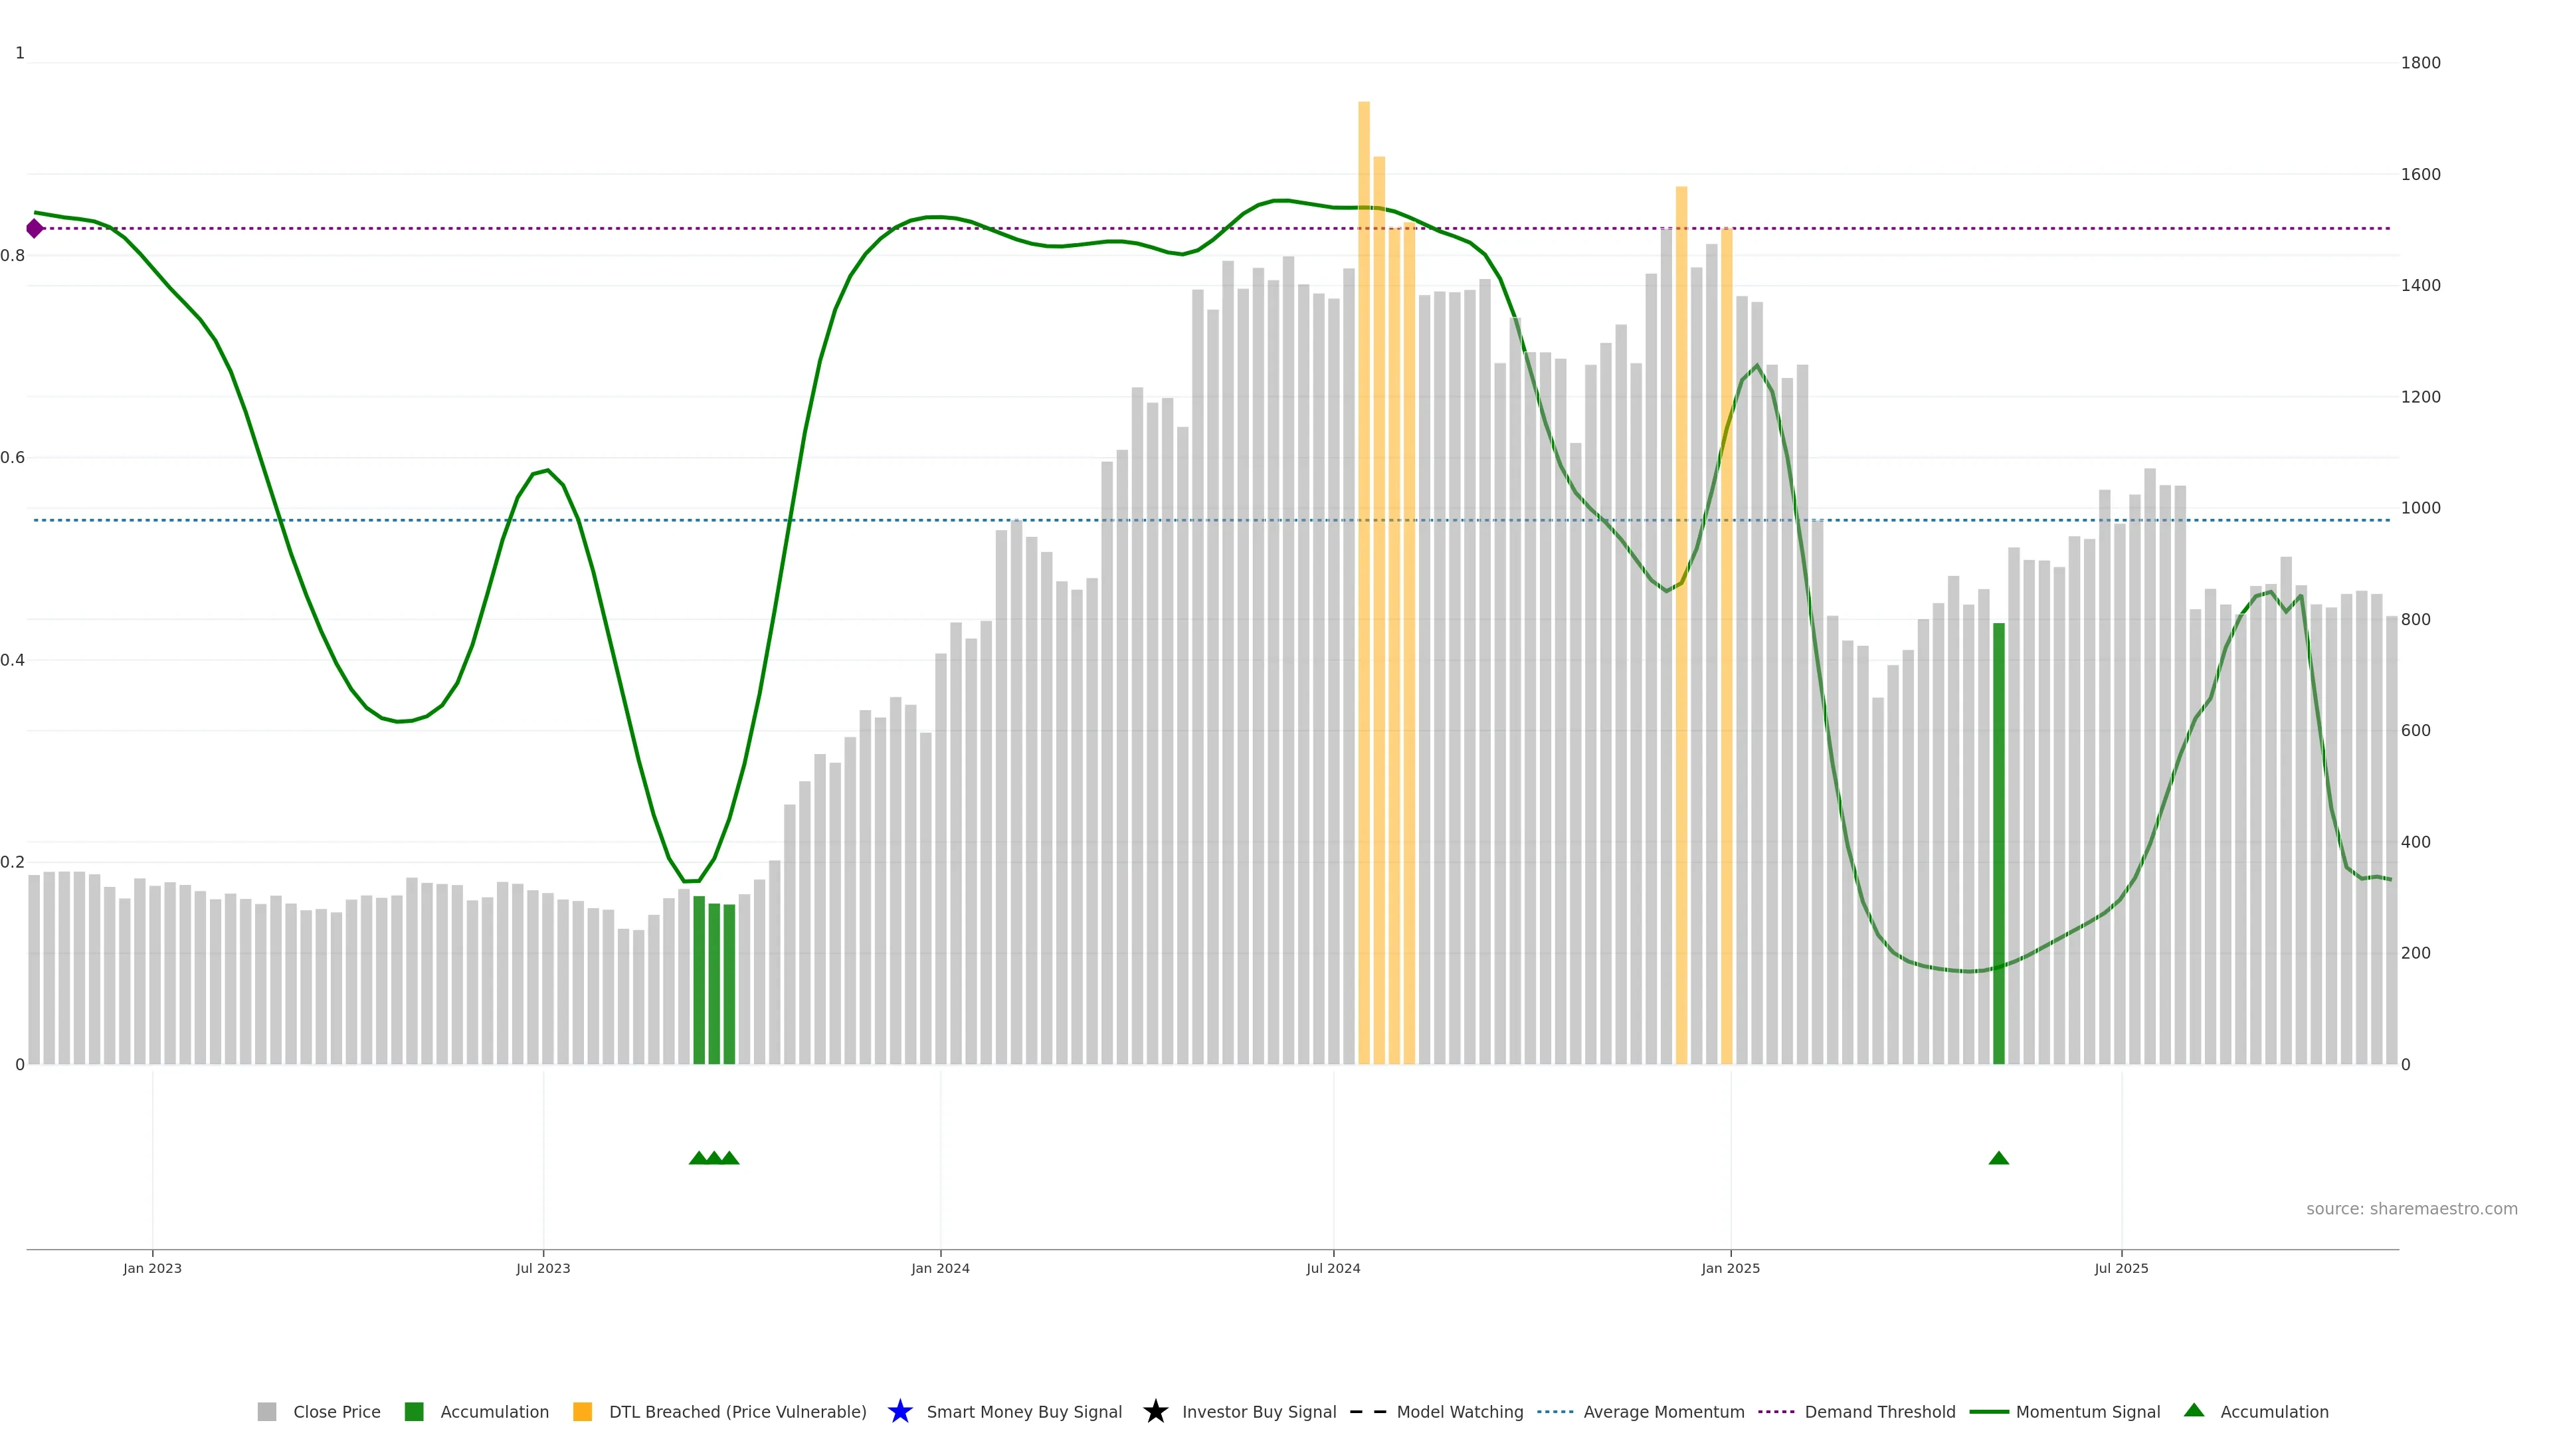The image size is (2551, 1435).
Task: Click the Jul 2025 axis label
Action: coord(2121,1268)
